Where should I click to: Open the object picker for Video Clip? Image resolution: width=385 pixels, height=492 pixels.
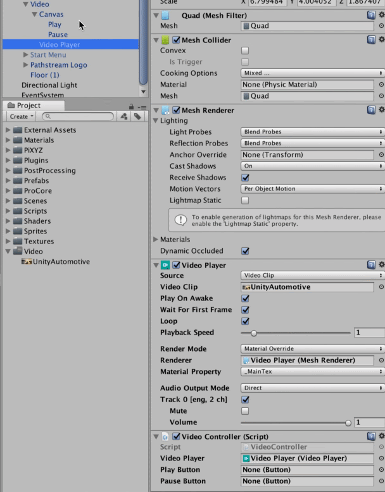click(381, 287)
